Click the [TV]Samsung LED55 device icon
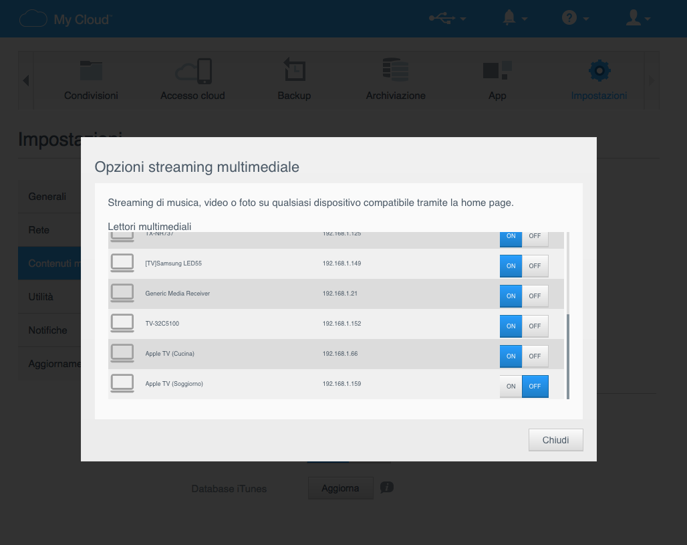 point(122,263)
